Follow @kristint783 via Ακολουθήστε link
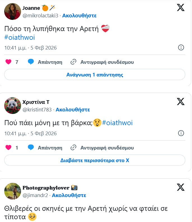The width and height of the screenshot is (192, 222). 73,109
